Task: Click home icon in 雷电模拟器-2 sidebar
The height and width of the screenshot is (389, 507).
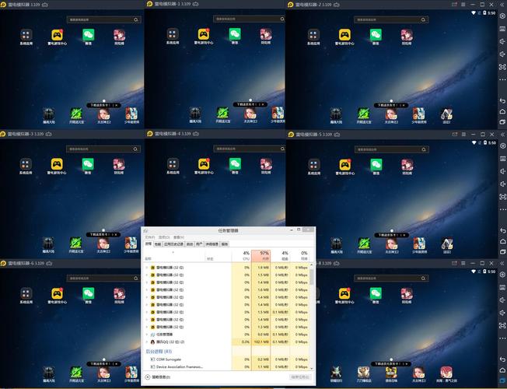Action: click(x=502, y=112)
